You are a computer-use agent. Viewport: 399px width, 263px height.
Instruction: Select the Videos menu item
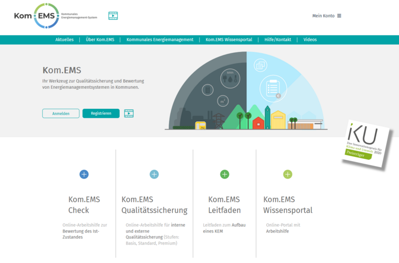310,40
